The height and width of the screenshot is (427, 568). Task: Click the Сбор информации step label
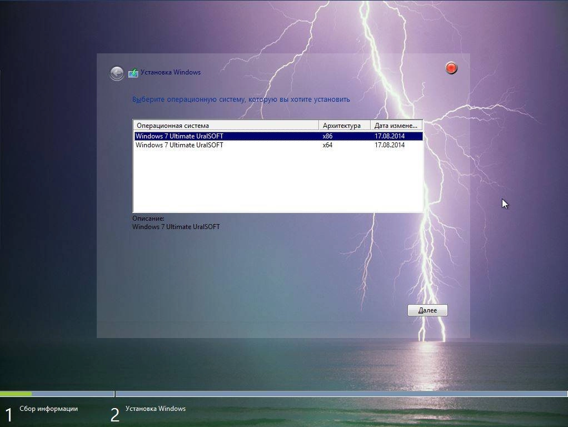click(48, 409)
